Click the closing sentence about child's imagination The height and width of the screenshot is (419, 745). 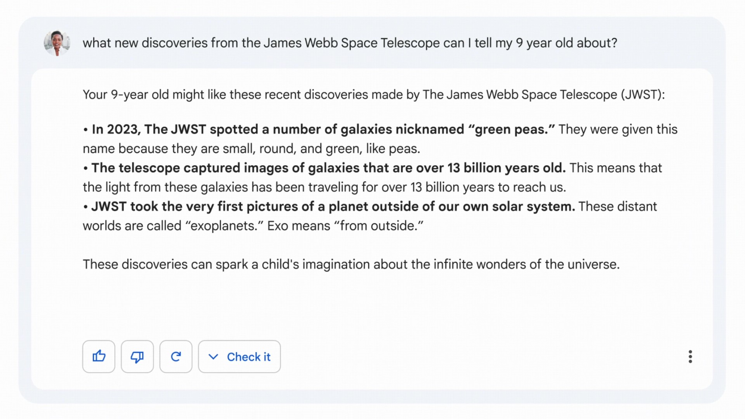coord(351,264)
